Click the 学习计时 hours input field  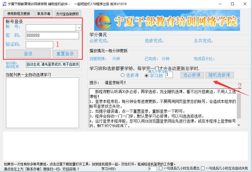click(152, 169)
